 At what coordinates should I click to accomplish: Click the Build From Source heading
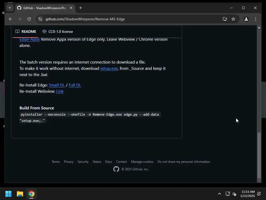37,108
